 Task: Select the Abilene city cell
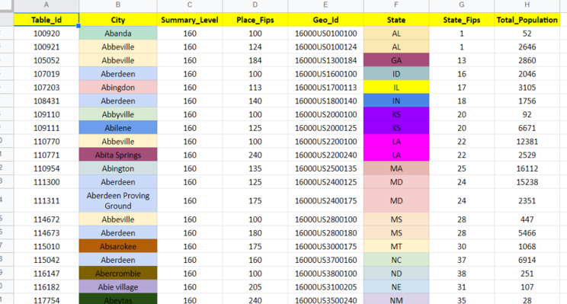(x=118, y=128)
